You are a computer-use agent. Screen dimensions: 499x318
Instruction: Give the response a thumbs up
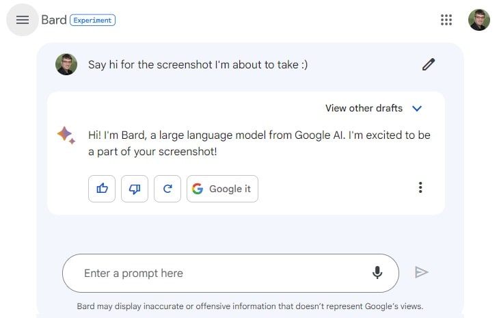[x=102, y=189]
